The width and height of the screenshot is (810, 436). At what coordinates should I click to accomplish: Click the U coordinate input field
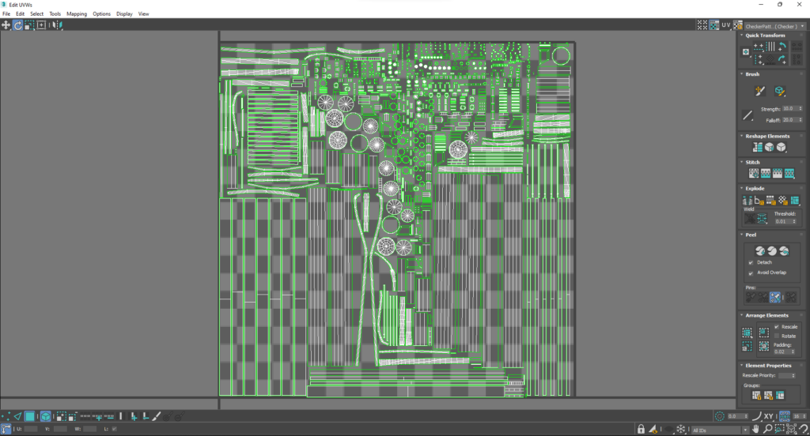[31, 429]
